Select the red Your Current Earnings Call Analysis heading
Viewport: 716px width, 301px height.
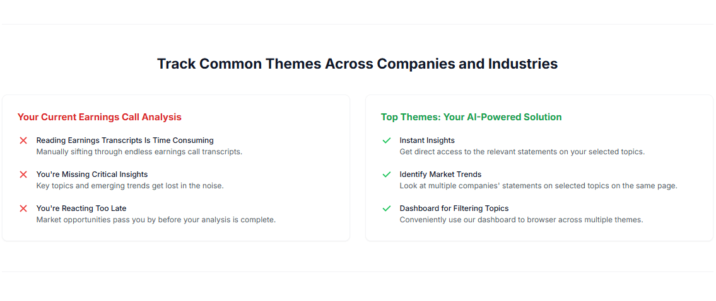tap(99, 117)
